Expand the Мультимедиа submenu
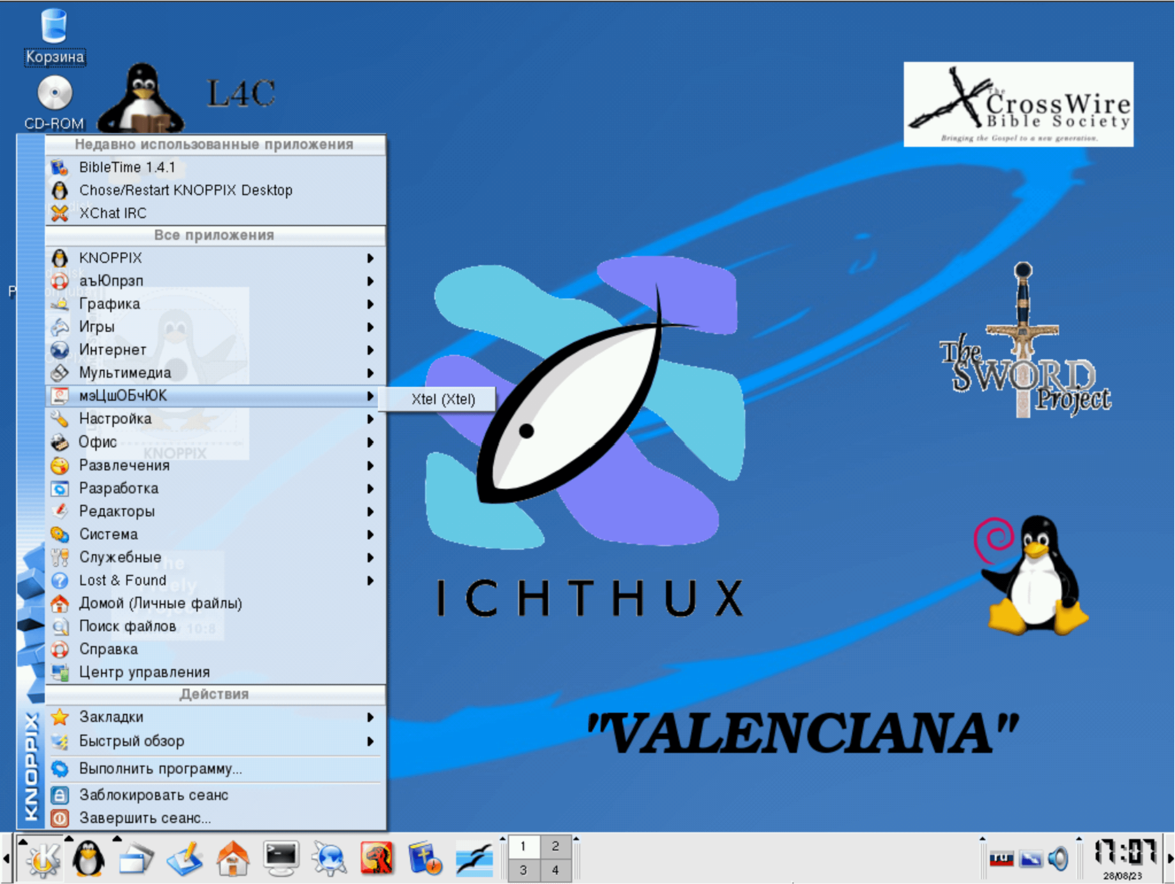The height and width of the screenshot is (884, 1175). [216, 373]
